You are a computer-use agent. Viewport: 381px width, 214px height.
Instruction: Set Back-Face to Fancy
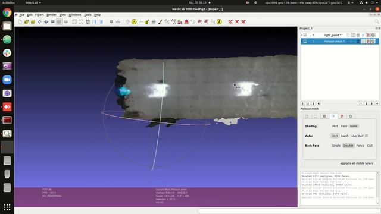[x=360, y=146]
